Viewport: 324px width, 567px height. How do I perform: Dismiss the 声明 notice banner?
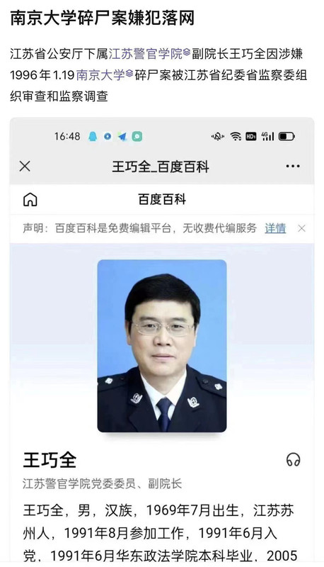click(301, 228)
